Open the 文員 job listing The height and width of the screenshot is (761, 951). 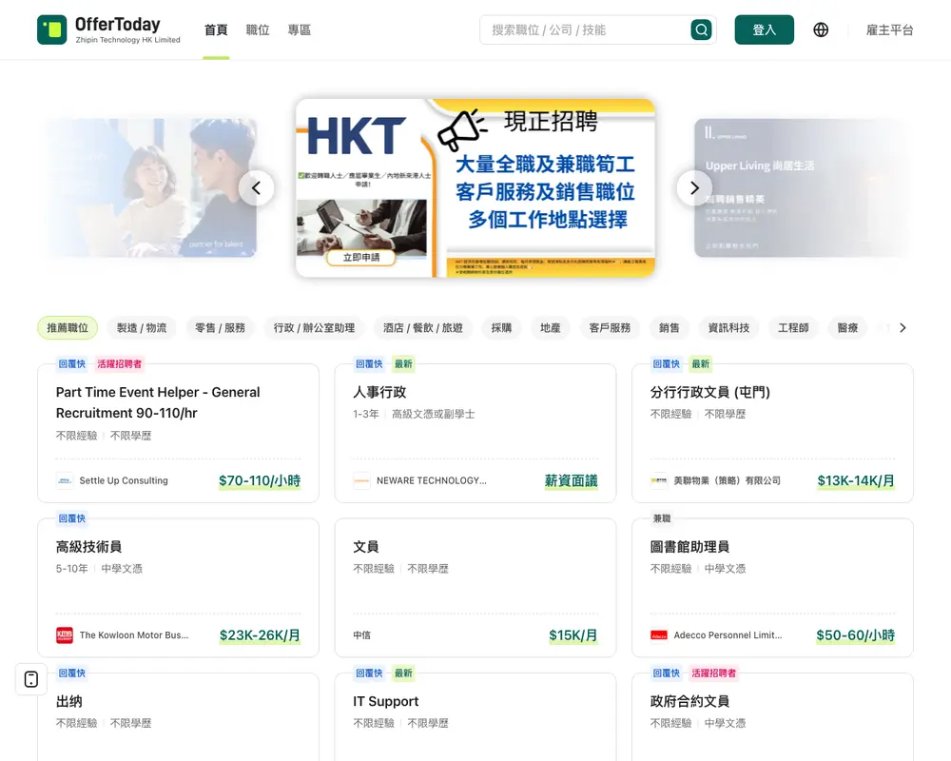pos(366,547)
